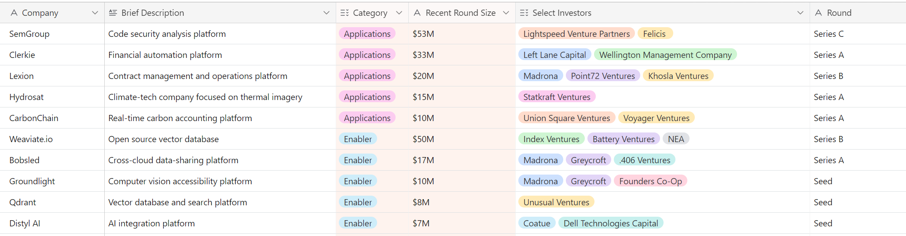Viewport: 906px width, 236px height.
Task: Select the Lexion company cell
Action: [x=52, y=76]
